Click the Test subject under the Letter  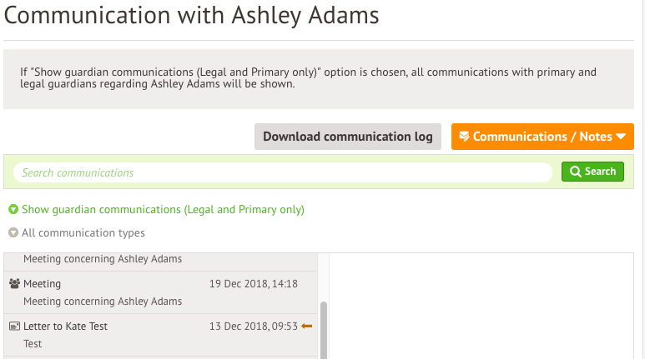click(33, 344)
